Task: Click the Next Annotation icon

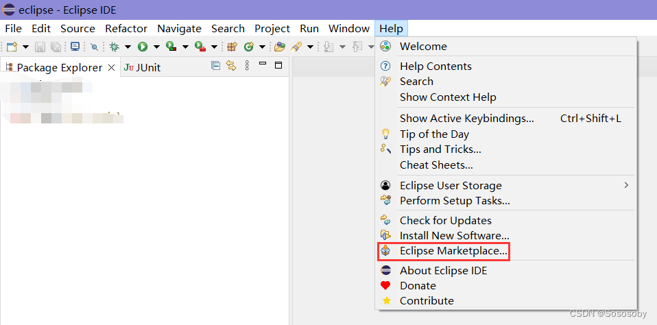Action: click(328, 47)
